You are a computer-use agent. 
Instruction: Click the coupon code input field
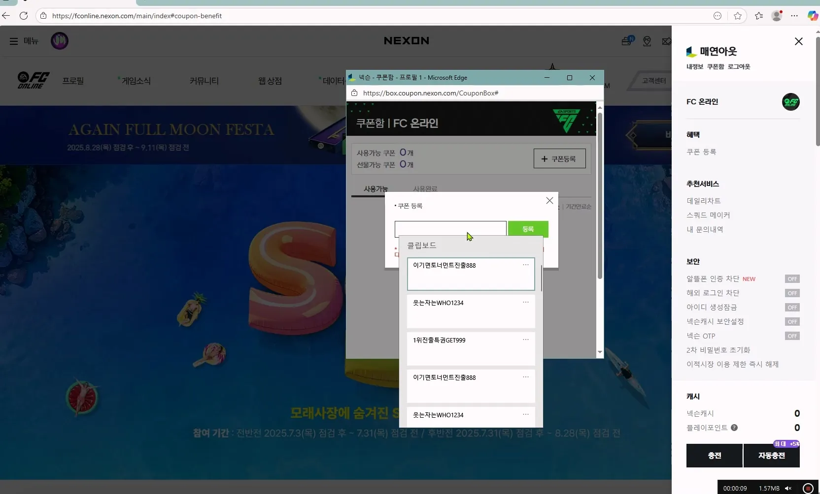tap(450, 229)
